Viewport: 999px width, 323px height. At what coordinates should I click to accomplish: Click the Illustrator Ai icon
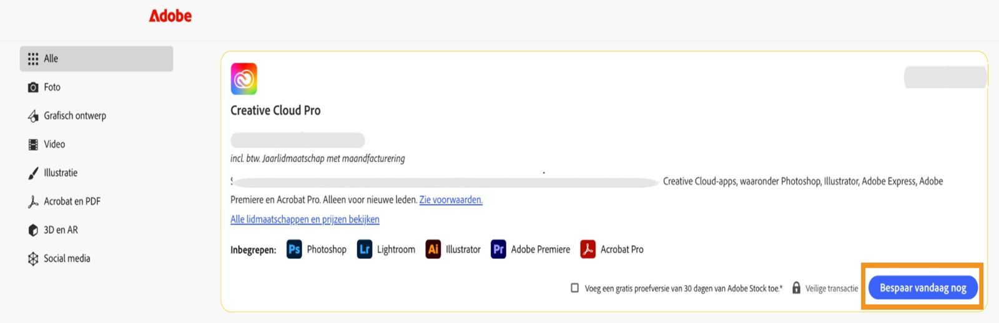433,249
